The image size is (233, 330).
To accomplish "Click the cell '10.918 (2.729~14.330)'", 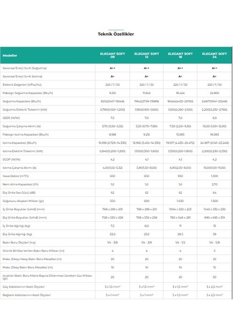I will click(113, 143).
